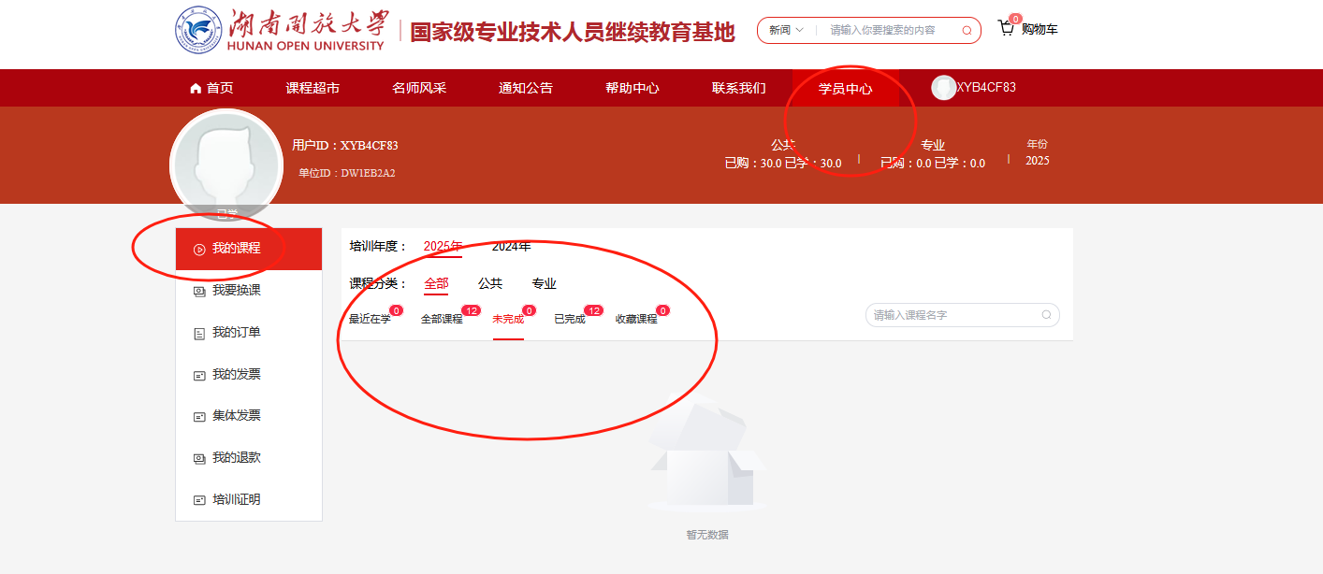Select the 2024年 training year
1323x574 pixels.
511,246
